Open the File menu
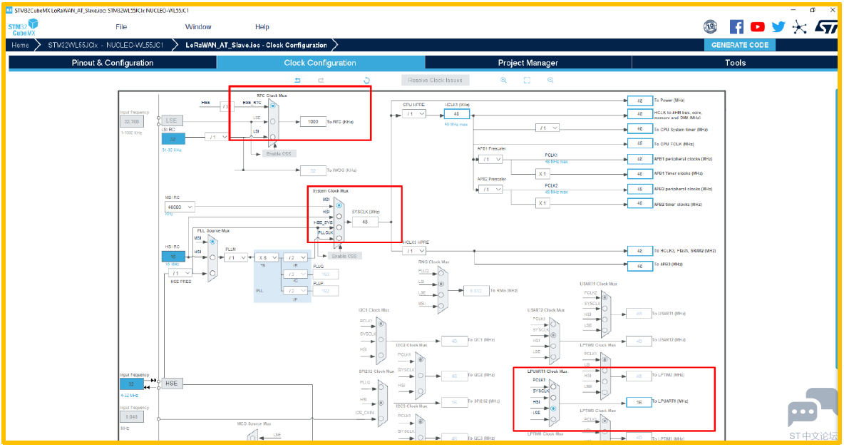The image size is (844, 447). click(x=121, y=27)
